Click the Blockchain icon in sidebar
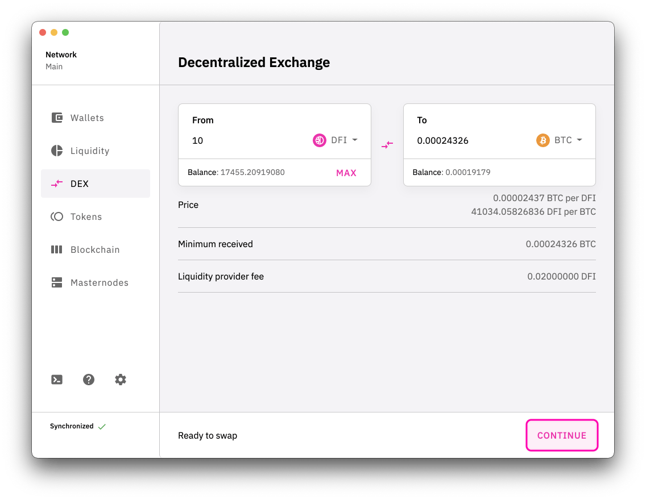 click(x=57, y=250)
